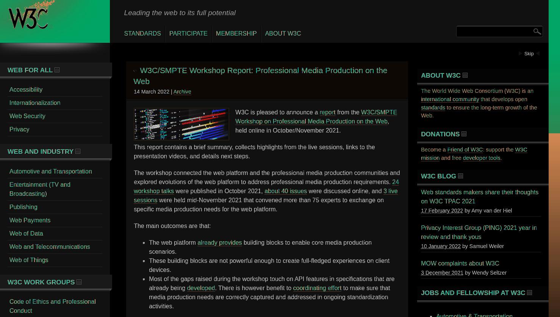This screenshot has width=560, height=317.
Task: Open the '3 live sessions' link
Action: coord(266,196)
